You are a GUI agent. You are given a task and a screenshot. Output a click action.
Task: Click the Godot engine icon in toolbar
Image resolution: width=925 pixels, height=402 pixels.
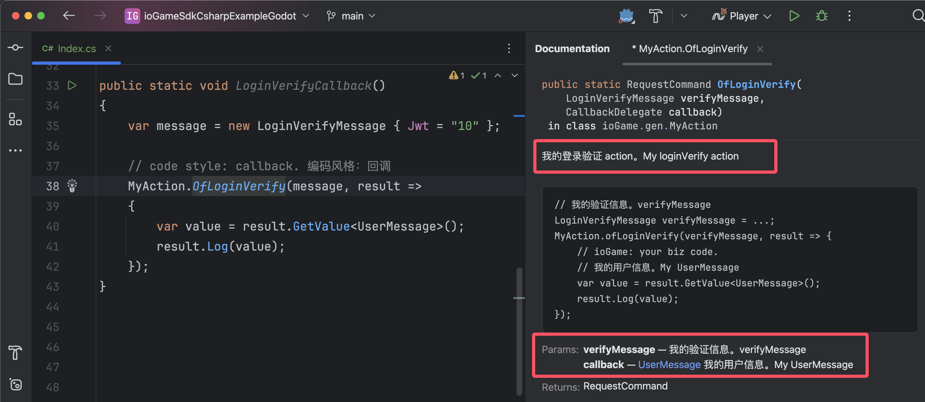[626, 16]
